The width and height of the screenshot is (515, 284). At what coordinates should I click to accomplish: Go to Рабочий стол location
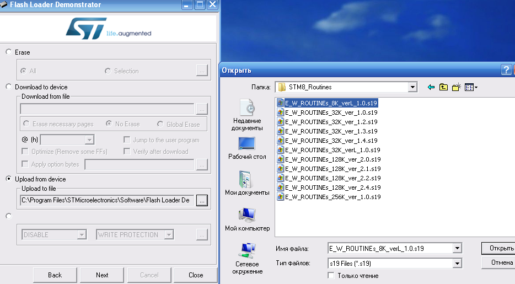(247, 148)
